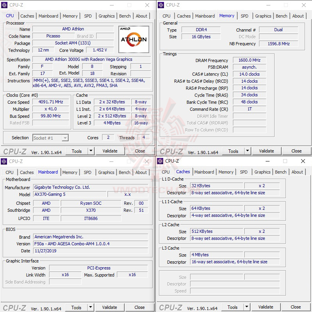Select SPD tab in CPU window

point(88,16)
